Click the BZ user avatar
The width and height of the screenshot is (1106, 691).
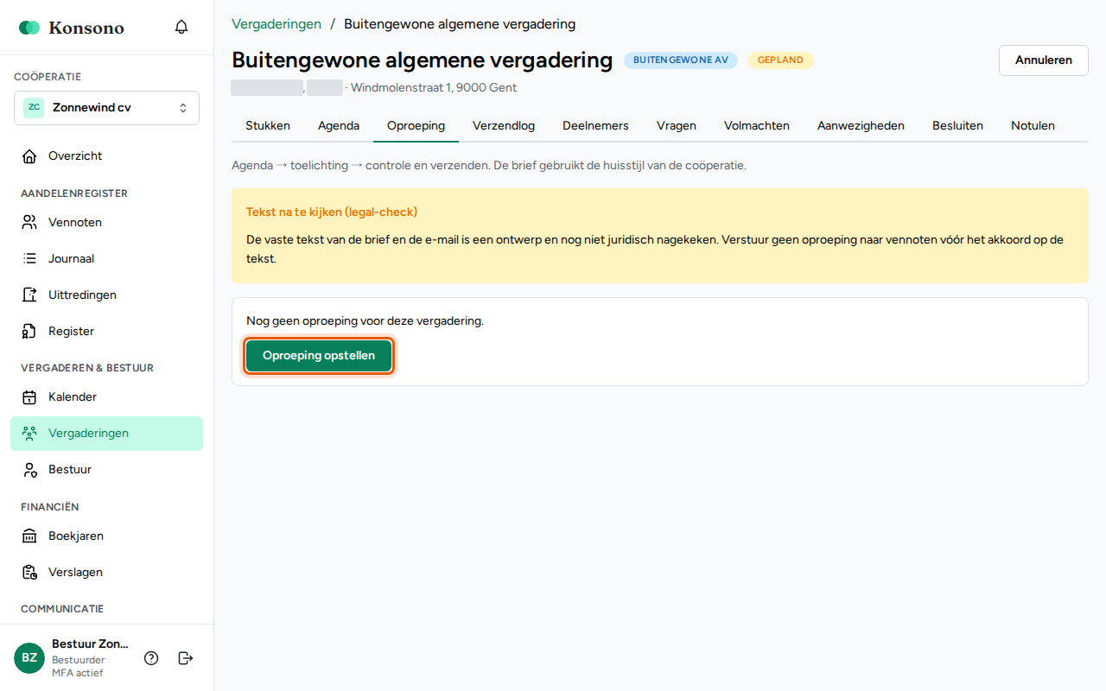tap(29, 658)
